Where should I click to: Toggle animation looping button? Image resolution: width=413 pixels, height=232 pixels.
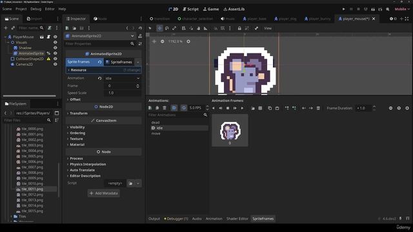tap(184, 108)
